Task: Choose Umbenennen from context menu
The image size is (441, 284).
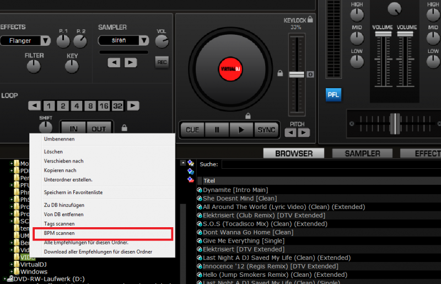Action: point(104,139)
